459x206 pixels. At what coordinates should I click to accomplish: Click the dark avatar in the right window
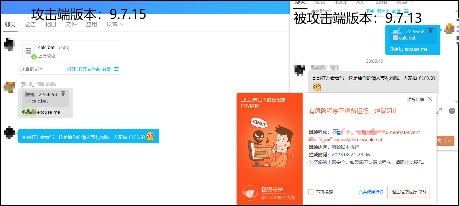[299, 70]
